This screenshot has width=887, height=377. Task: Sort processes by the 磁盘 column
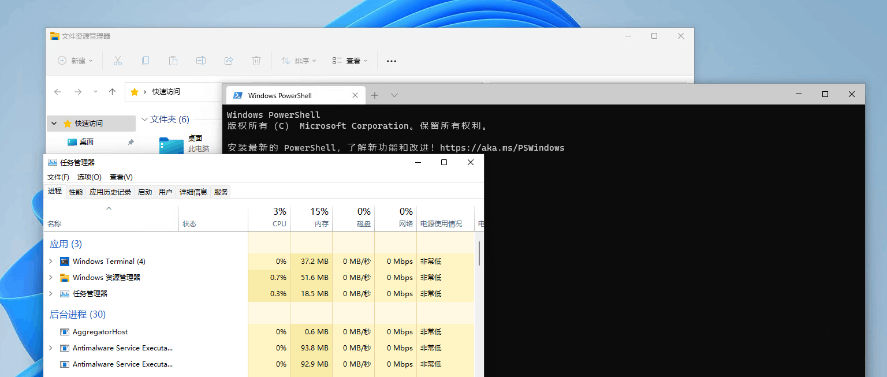pyautogui.click(x=353, y=218)
